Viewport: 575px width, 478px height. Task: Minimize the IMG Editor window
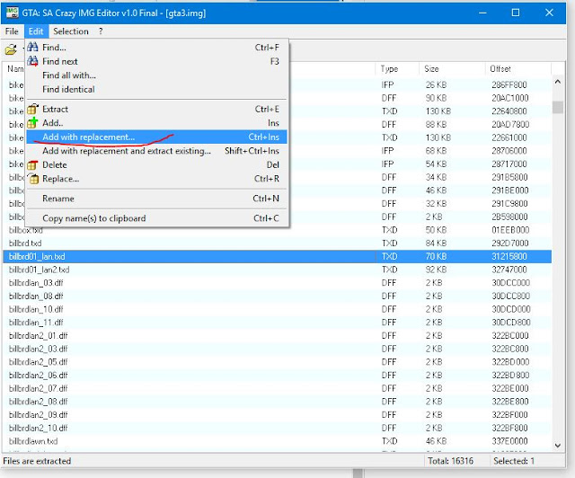[482, 13]
